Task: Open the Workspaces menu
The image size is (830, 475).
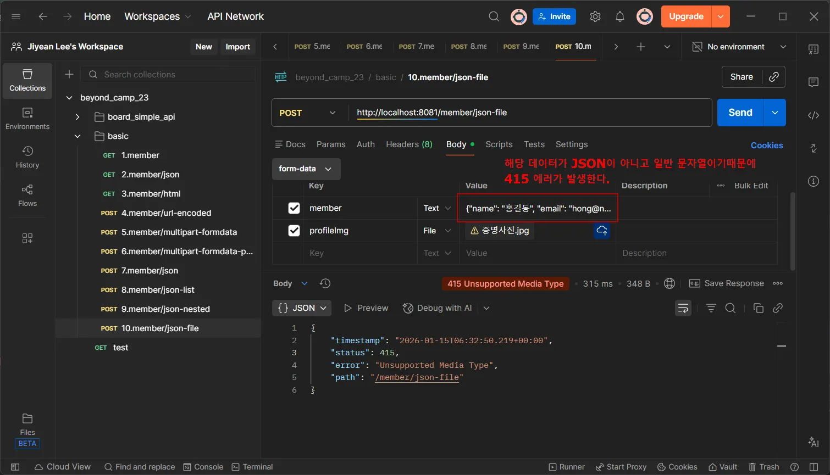Action: coord(158,16)
